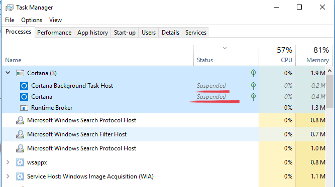Click the Cortana Background Task Host icon

click(x=24, y=86)
